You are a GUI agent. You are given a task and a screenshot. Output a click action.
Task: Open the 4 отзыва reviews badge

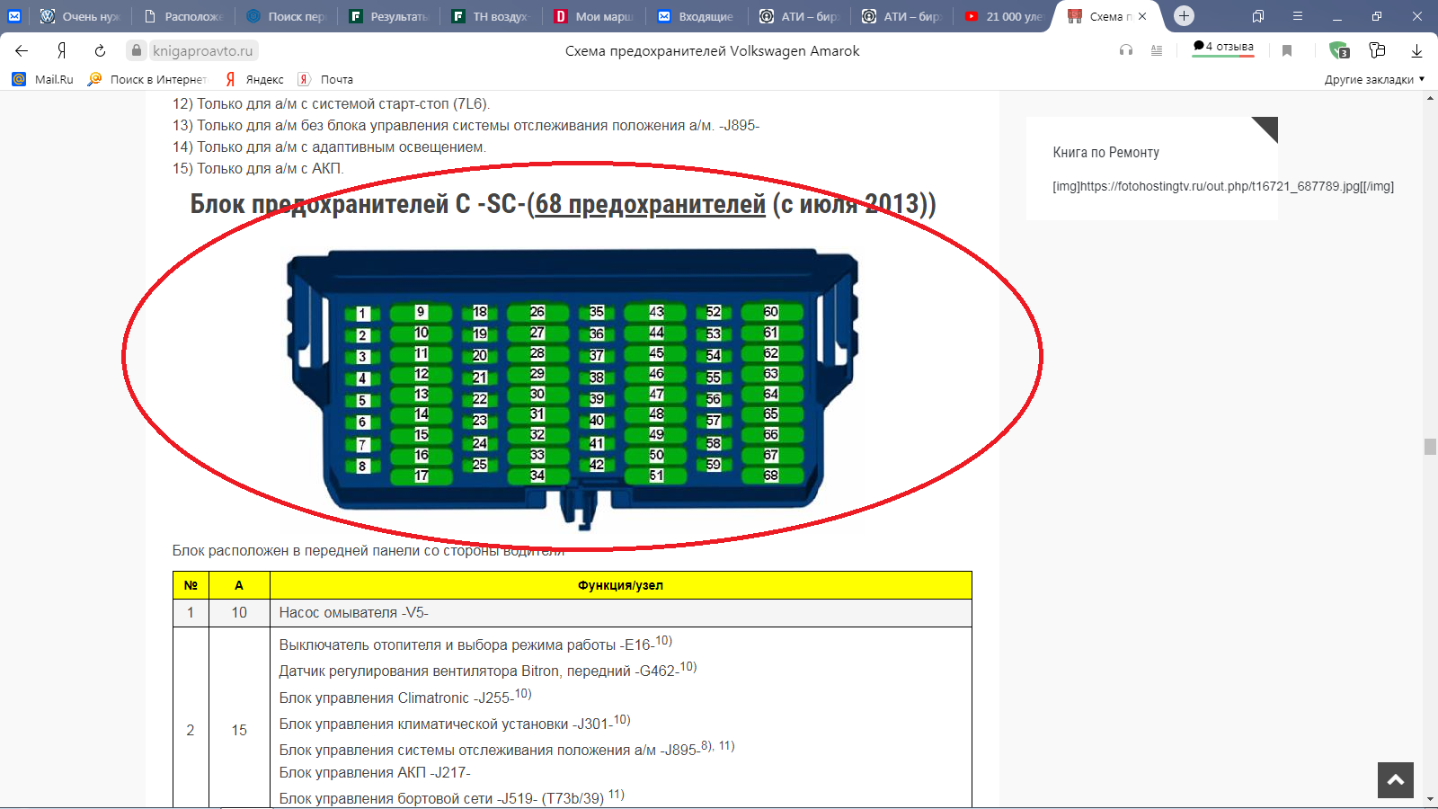click(1223, 48)
